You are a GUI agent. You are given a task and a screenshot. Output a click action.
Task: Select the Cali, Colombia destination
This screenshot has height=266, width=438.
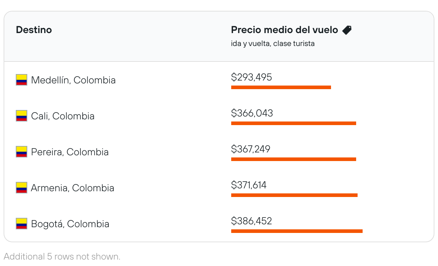pyautogui.click(x=62, y=116)
